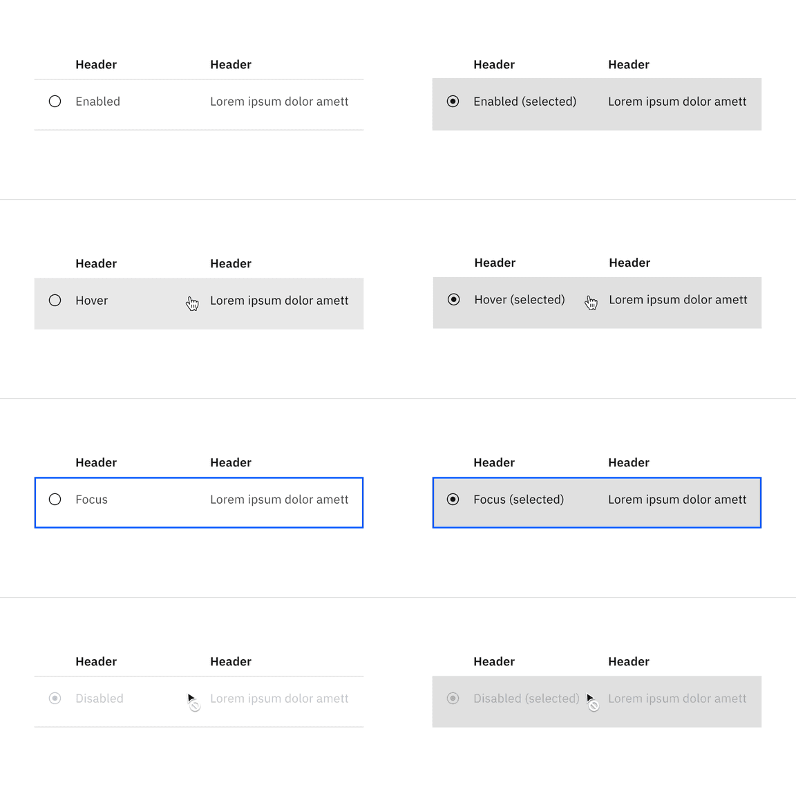Click the Header above the Disabled row

[x=96, y=661]
